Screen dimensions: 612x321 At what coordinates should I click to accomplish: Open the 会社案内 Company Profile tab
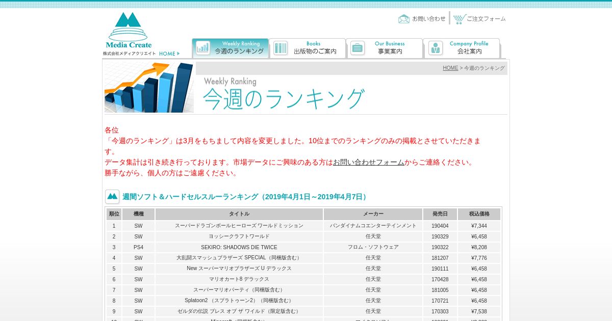click(x=462, y=48)
